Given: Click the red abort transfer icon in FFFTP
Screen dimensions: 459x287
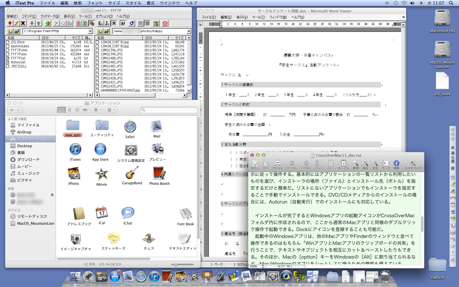Looking at the screenshot, I should tap(165, 23).
